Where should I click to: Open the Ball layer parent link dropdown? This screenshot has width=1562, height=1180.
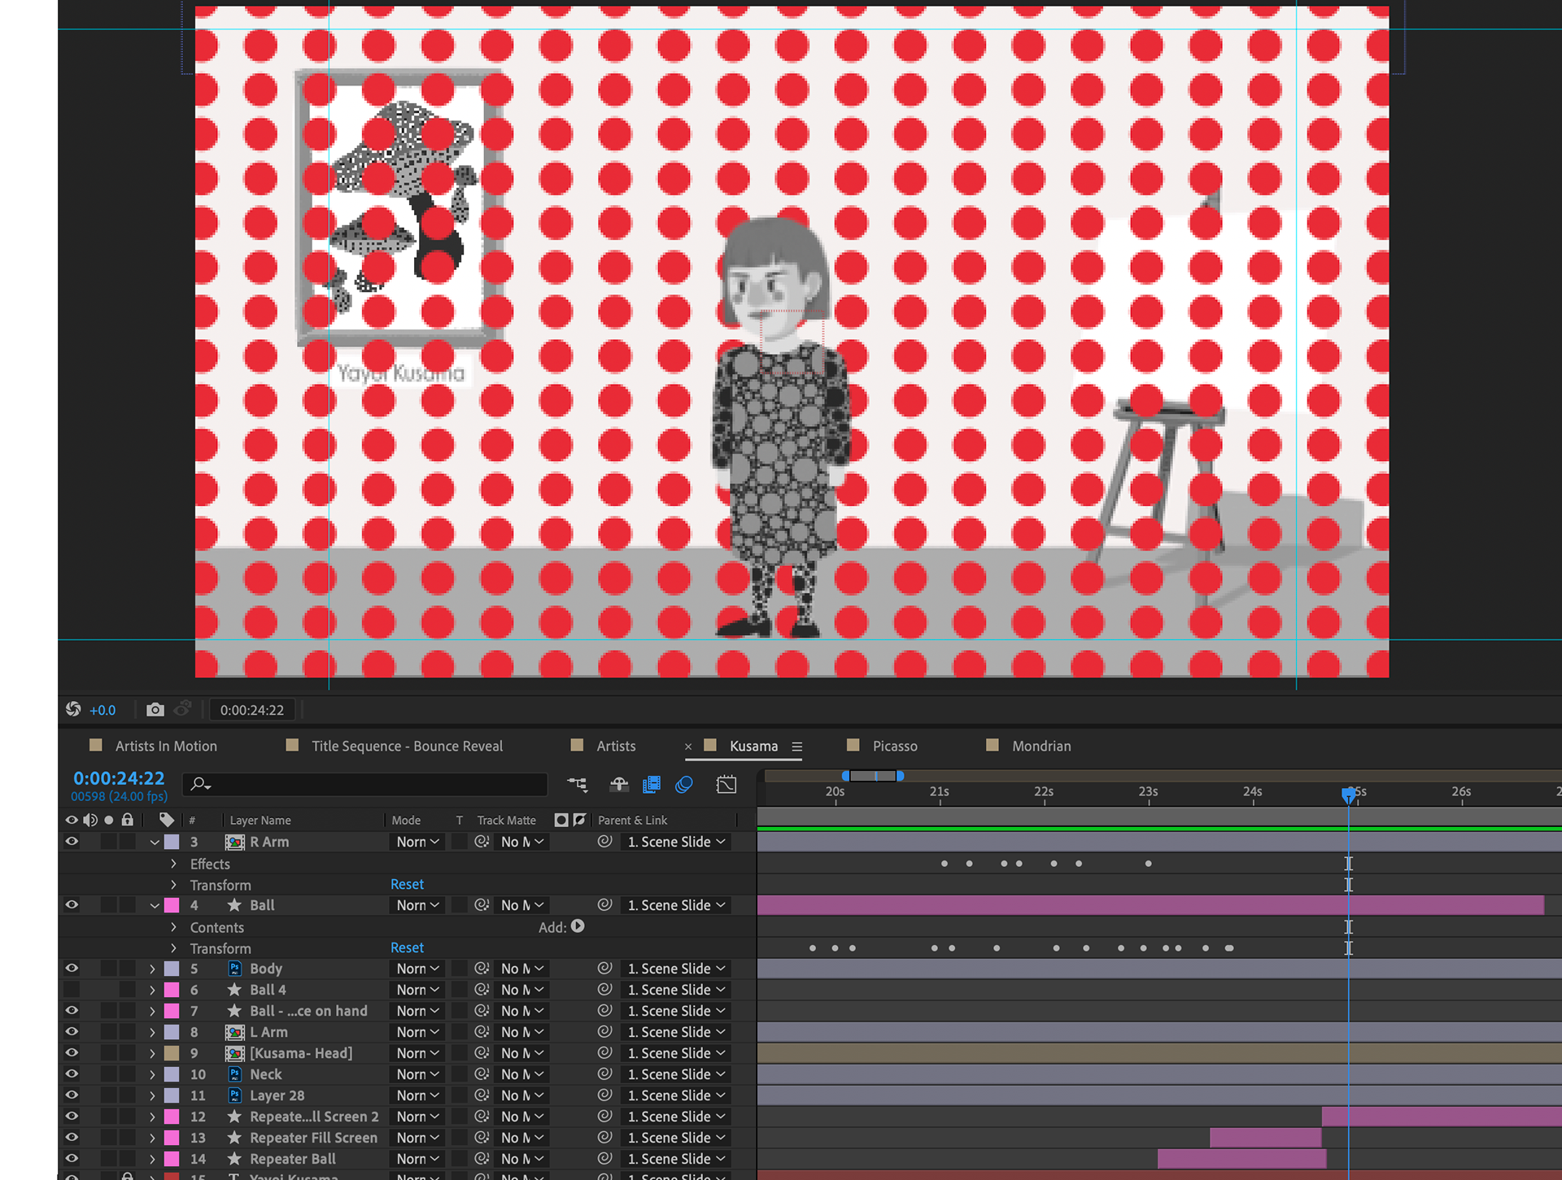(x=676, y=905)
